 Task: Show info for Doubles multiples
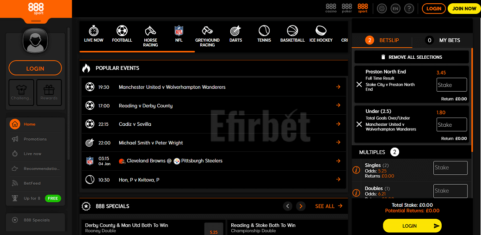(x=356, y=192)
